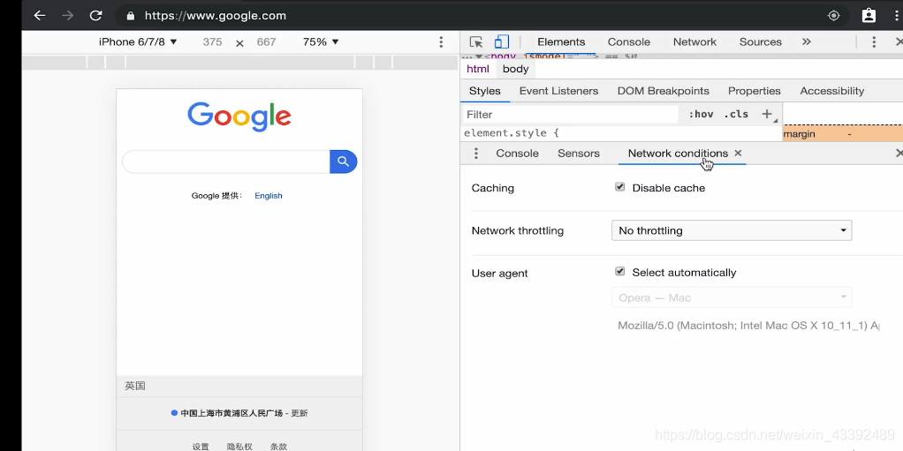Click the blue search button on Google
The height and width of the screenshot is (451, 903).
tap(343, 162)
